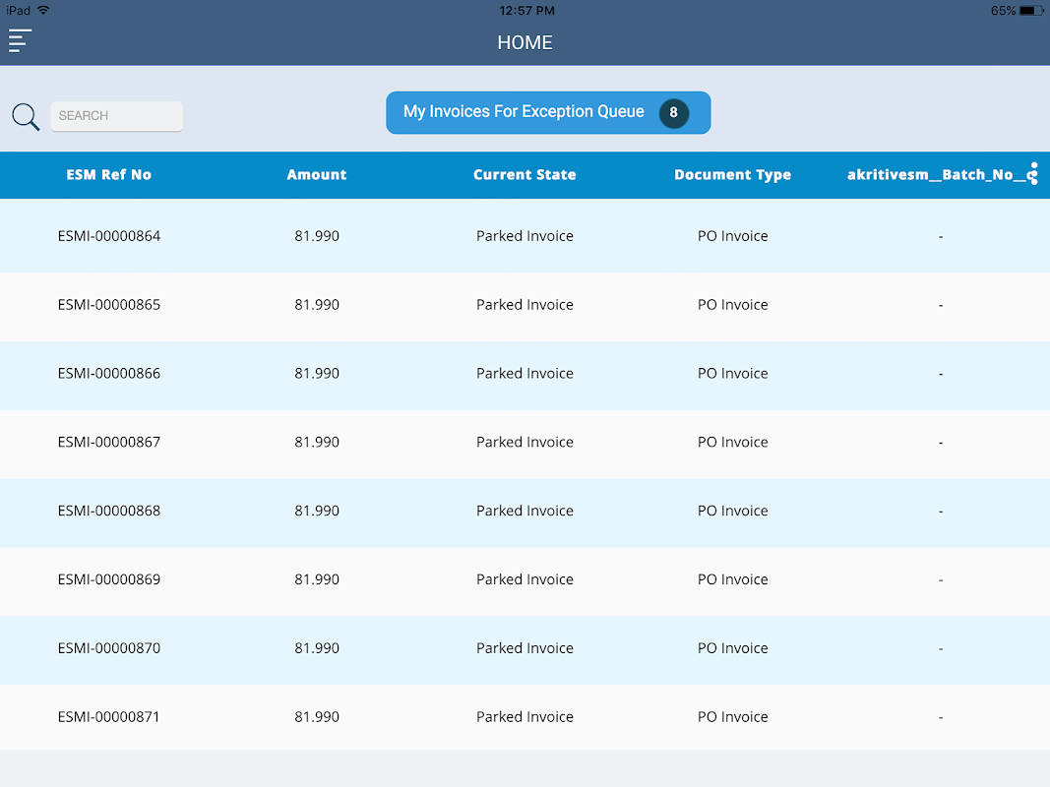Tap the HOME title

pyautogui.click(x=525, y=43)
